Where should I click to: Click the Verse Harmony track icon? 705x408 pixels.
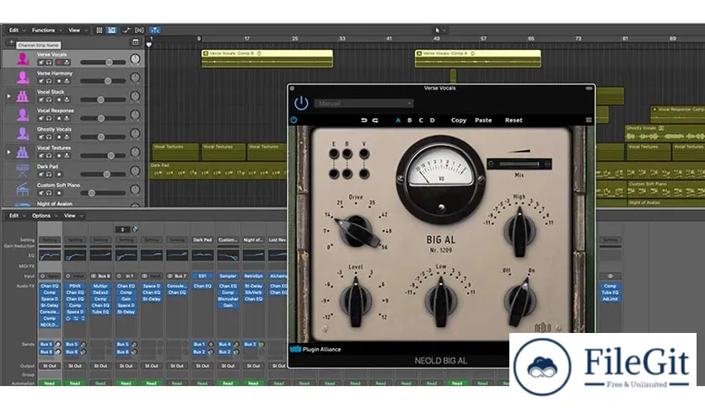23,78
